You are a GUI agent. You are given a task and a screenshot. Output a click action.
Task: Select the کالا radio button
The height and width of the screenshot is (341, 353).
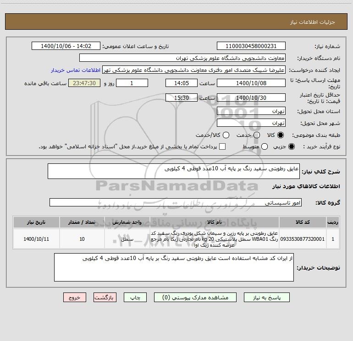coord(281,135)
